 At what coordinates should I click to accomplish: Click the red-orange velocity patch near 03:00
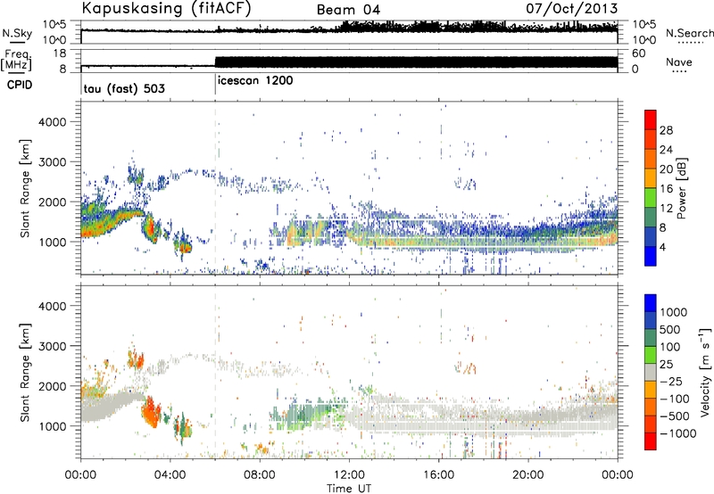(151, 412)
